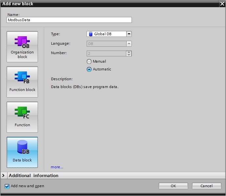This screenshot has width=226, height=196.
Task: Select the Automatic numbering radio button
Action: point(89,69)
